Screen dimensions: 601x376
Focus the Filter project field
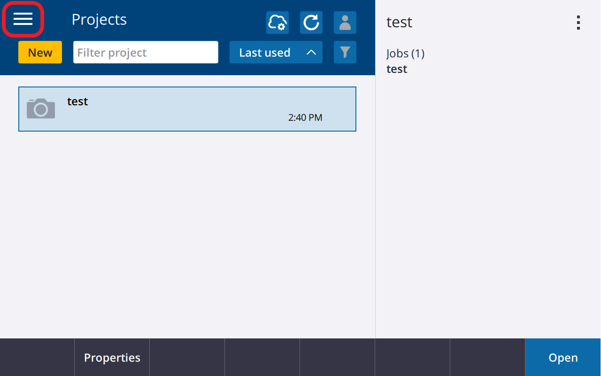tap(146, 52)
